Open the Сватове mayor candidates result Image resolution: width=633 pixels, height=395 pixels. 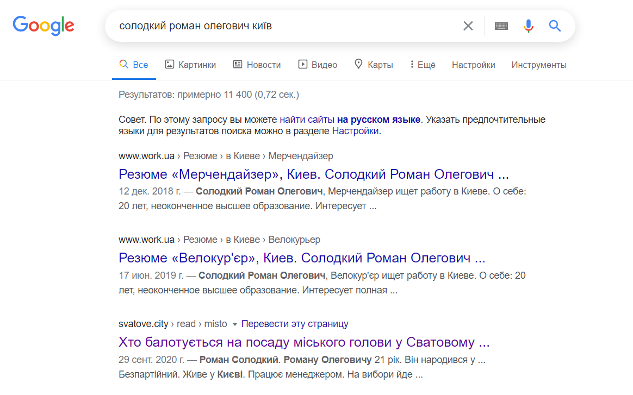click(304, 342)
